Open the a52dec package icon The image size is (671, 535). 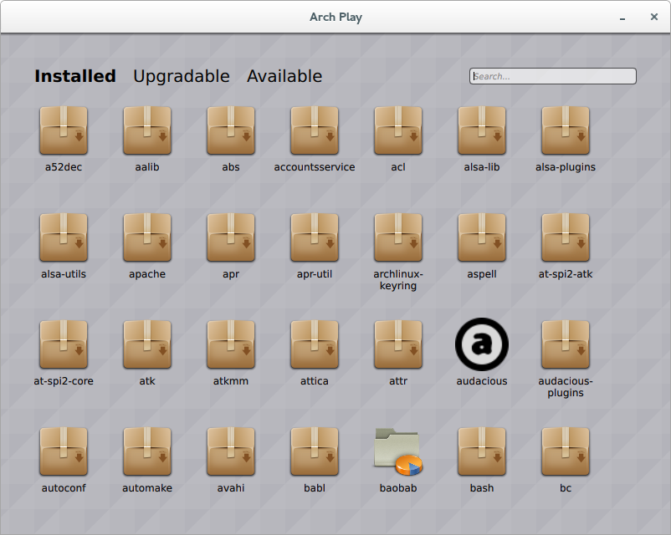click(64, 130)
